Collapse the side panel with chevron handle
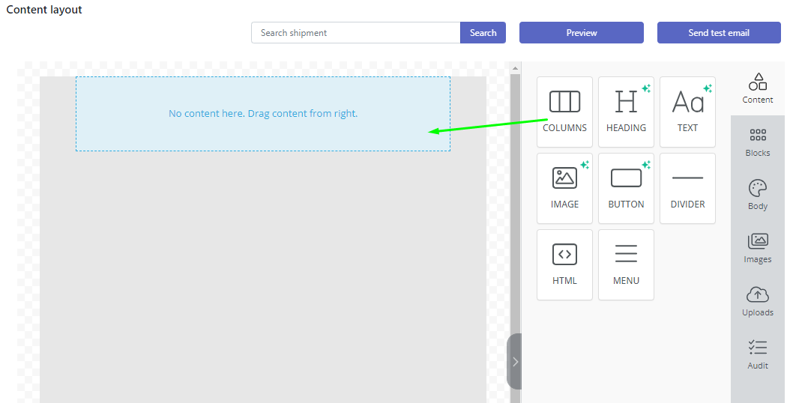This screenshot has width=790, height=403. 515,362
